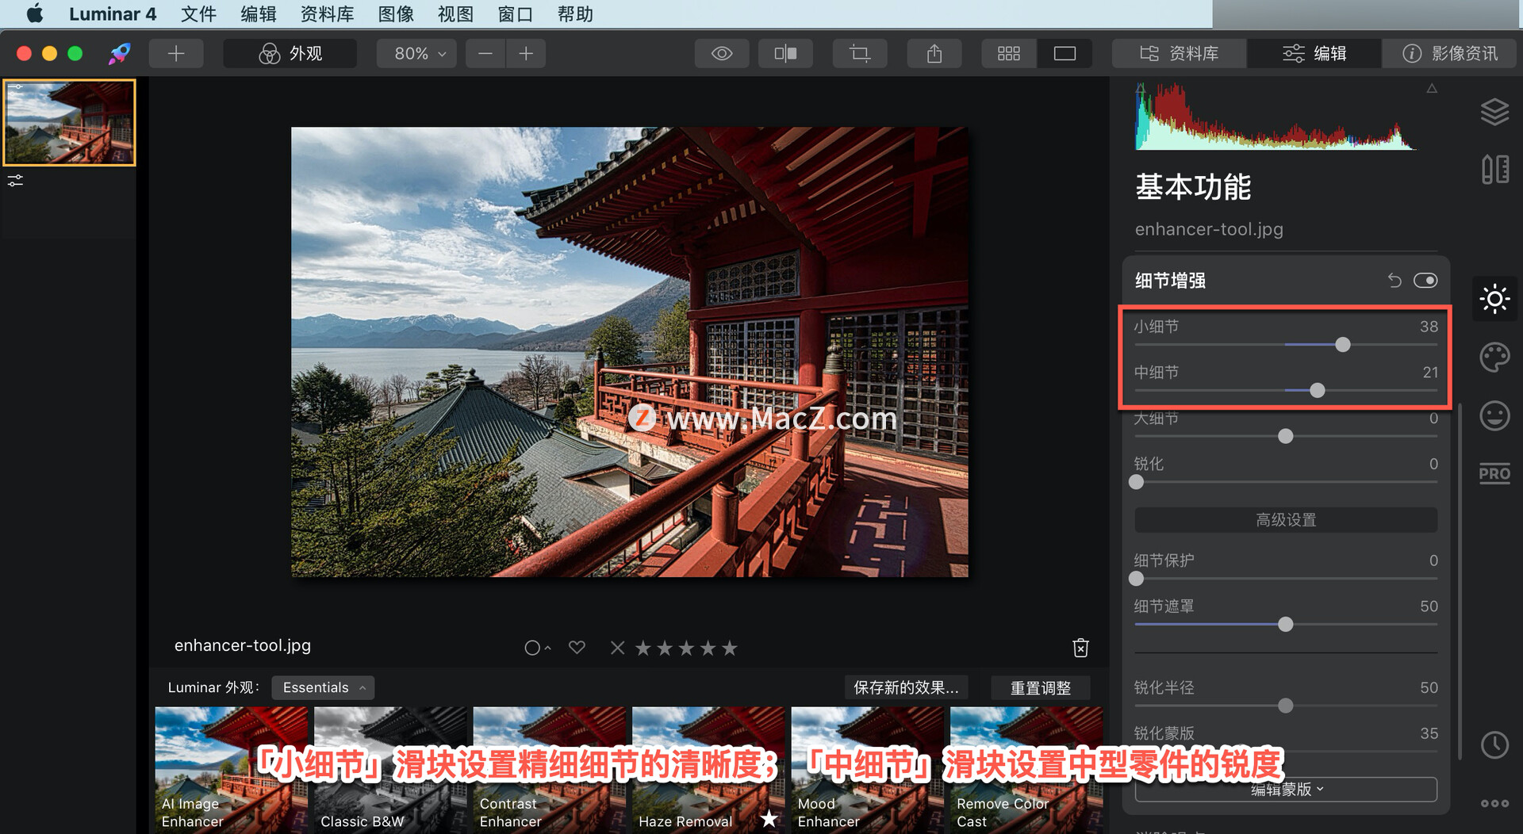The height and width of the screenshot is (834, 1523).
Task: Open the 图像 menu
Action: click(x=397, y=13)
